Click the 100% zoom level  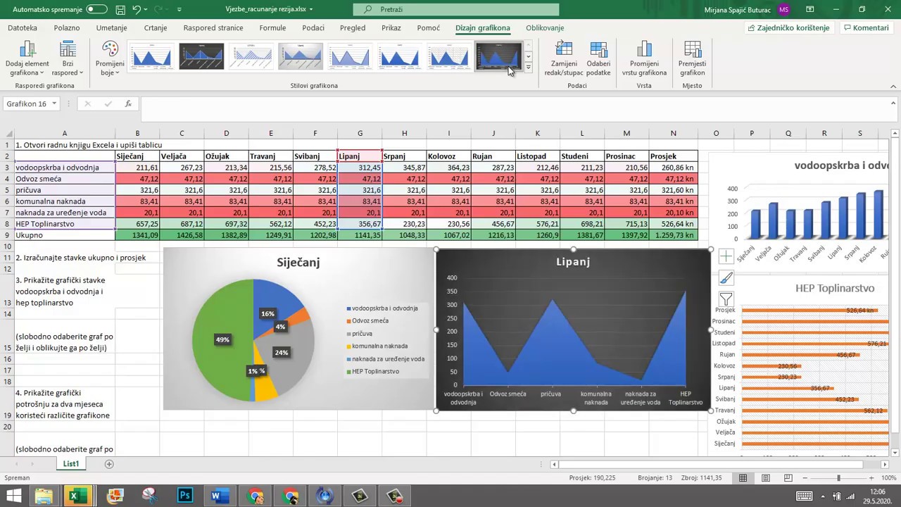tap(888, 478)
